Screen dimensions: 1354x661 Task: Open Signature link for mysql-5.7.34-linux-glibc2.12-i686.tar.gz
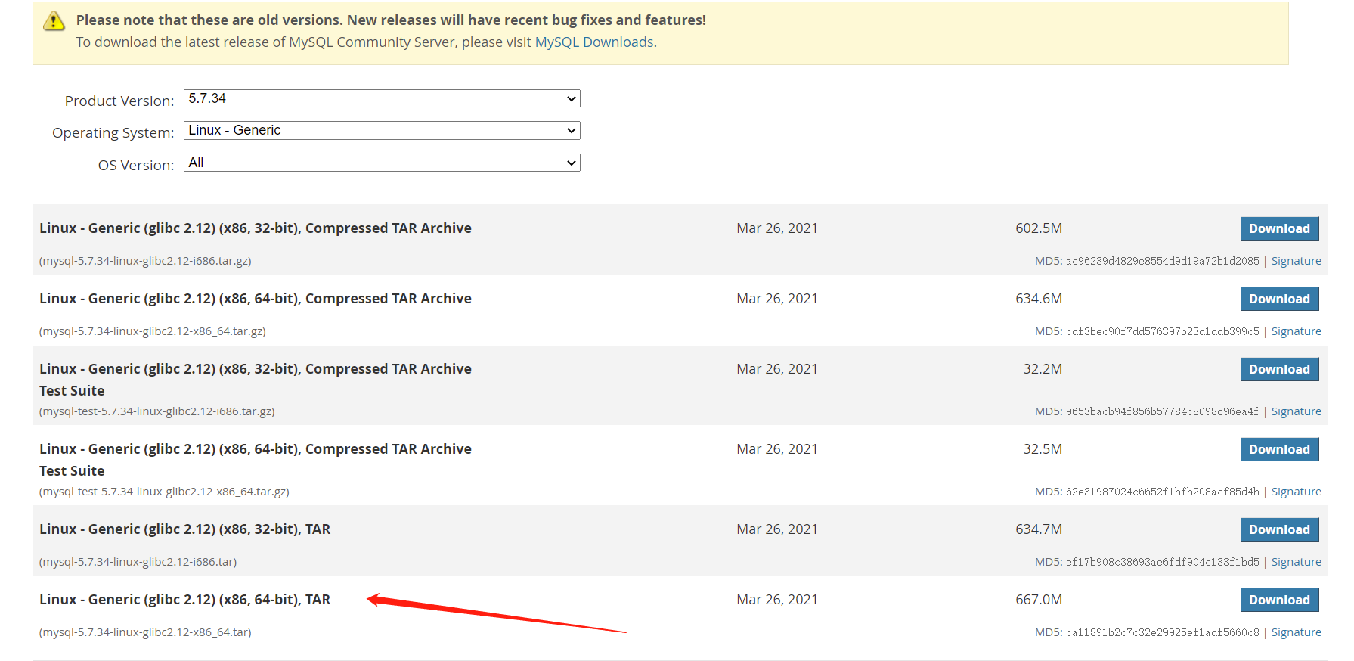tap(1297, 261)
